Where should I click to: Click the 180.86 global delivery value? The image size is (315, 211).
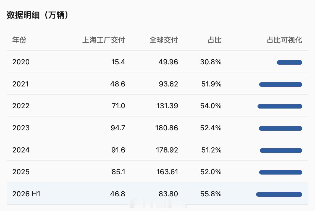167,128
